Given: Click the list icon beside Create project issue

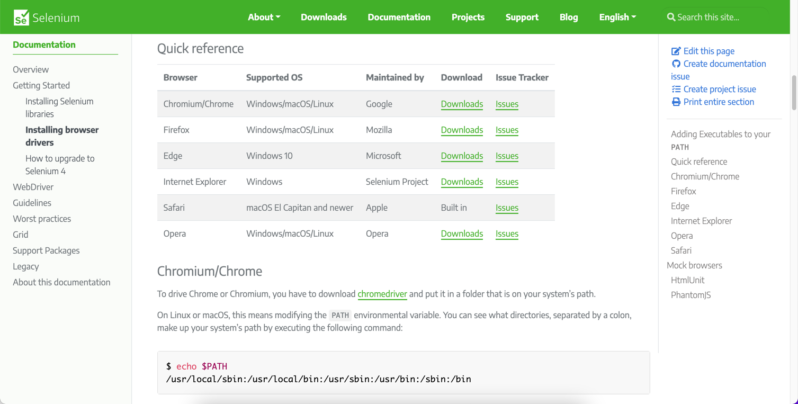Looking at the screenshot, I should click(x=676, y=89).
